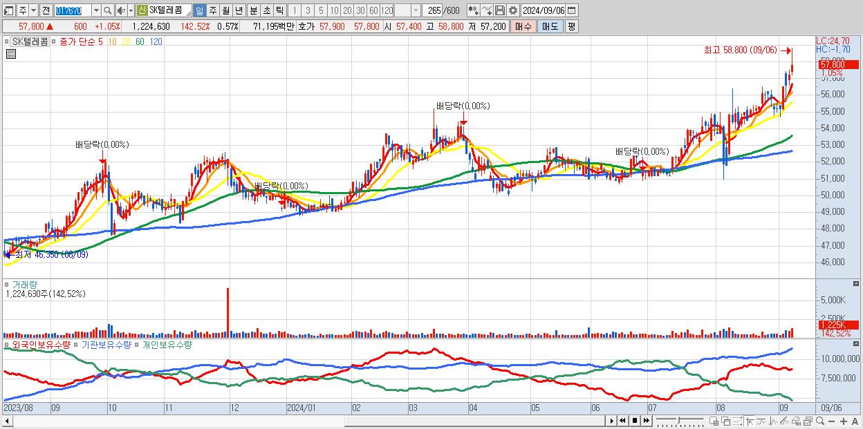The image size is (863, 429).
Task: Select interval 30
Action: [360, 11]
